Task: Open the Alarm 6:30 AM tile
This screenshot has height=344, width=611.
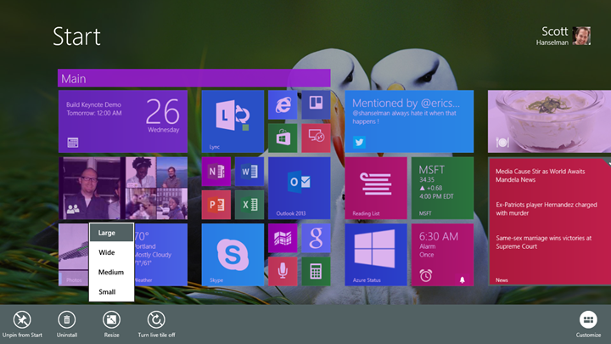Action: (x=443, y=255)
